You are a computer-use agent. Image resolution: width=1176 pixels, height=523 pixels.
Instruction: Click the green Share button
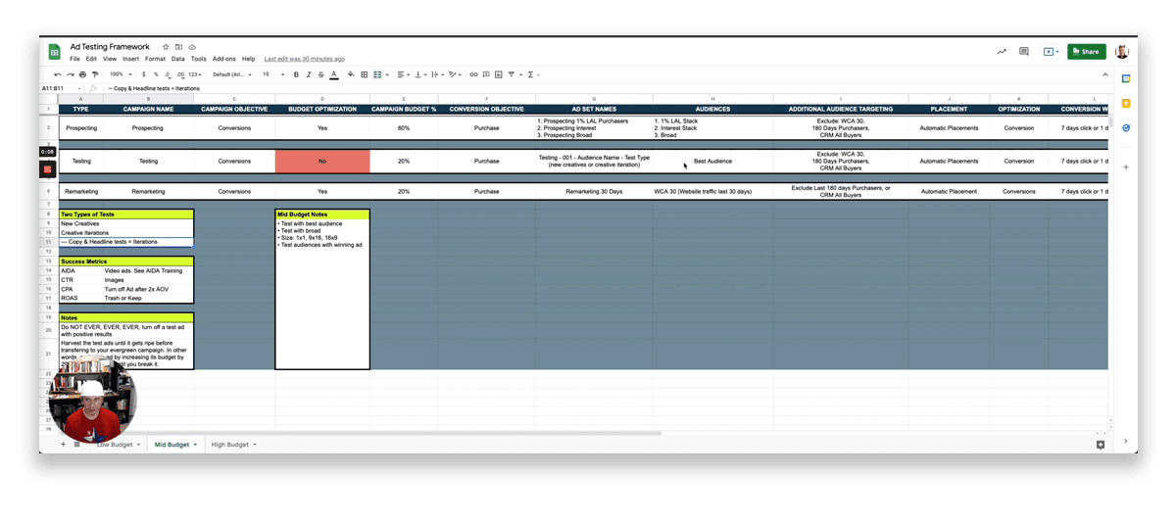click(x=1087, y=52)
